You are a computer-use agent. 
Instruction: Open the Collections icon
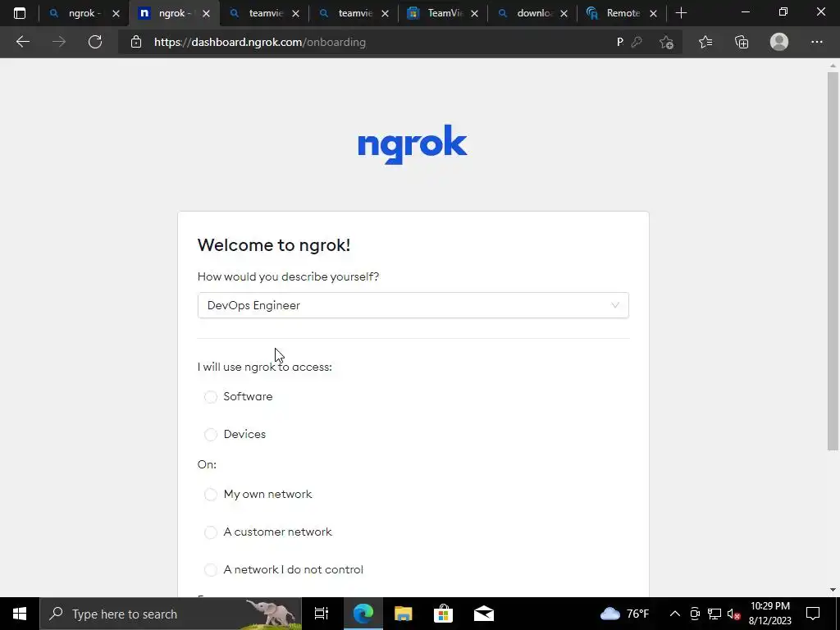pos(742,42)
